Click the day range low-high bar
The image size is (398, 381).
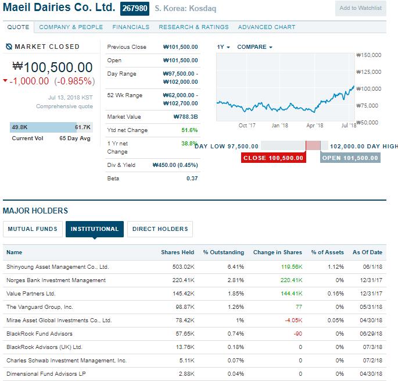(295, 145)
